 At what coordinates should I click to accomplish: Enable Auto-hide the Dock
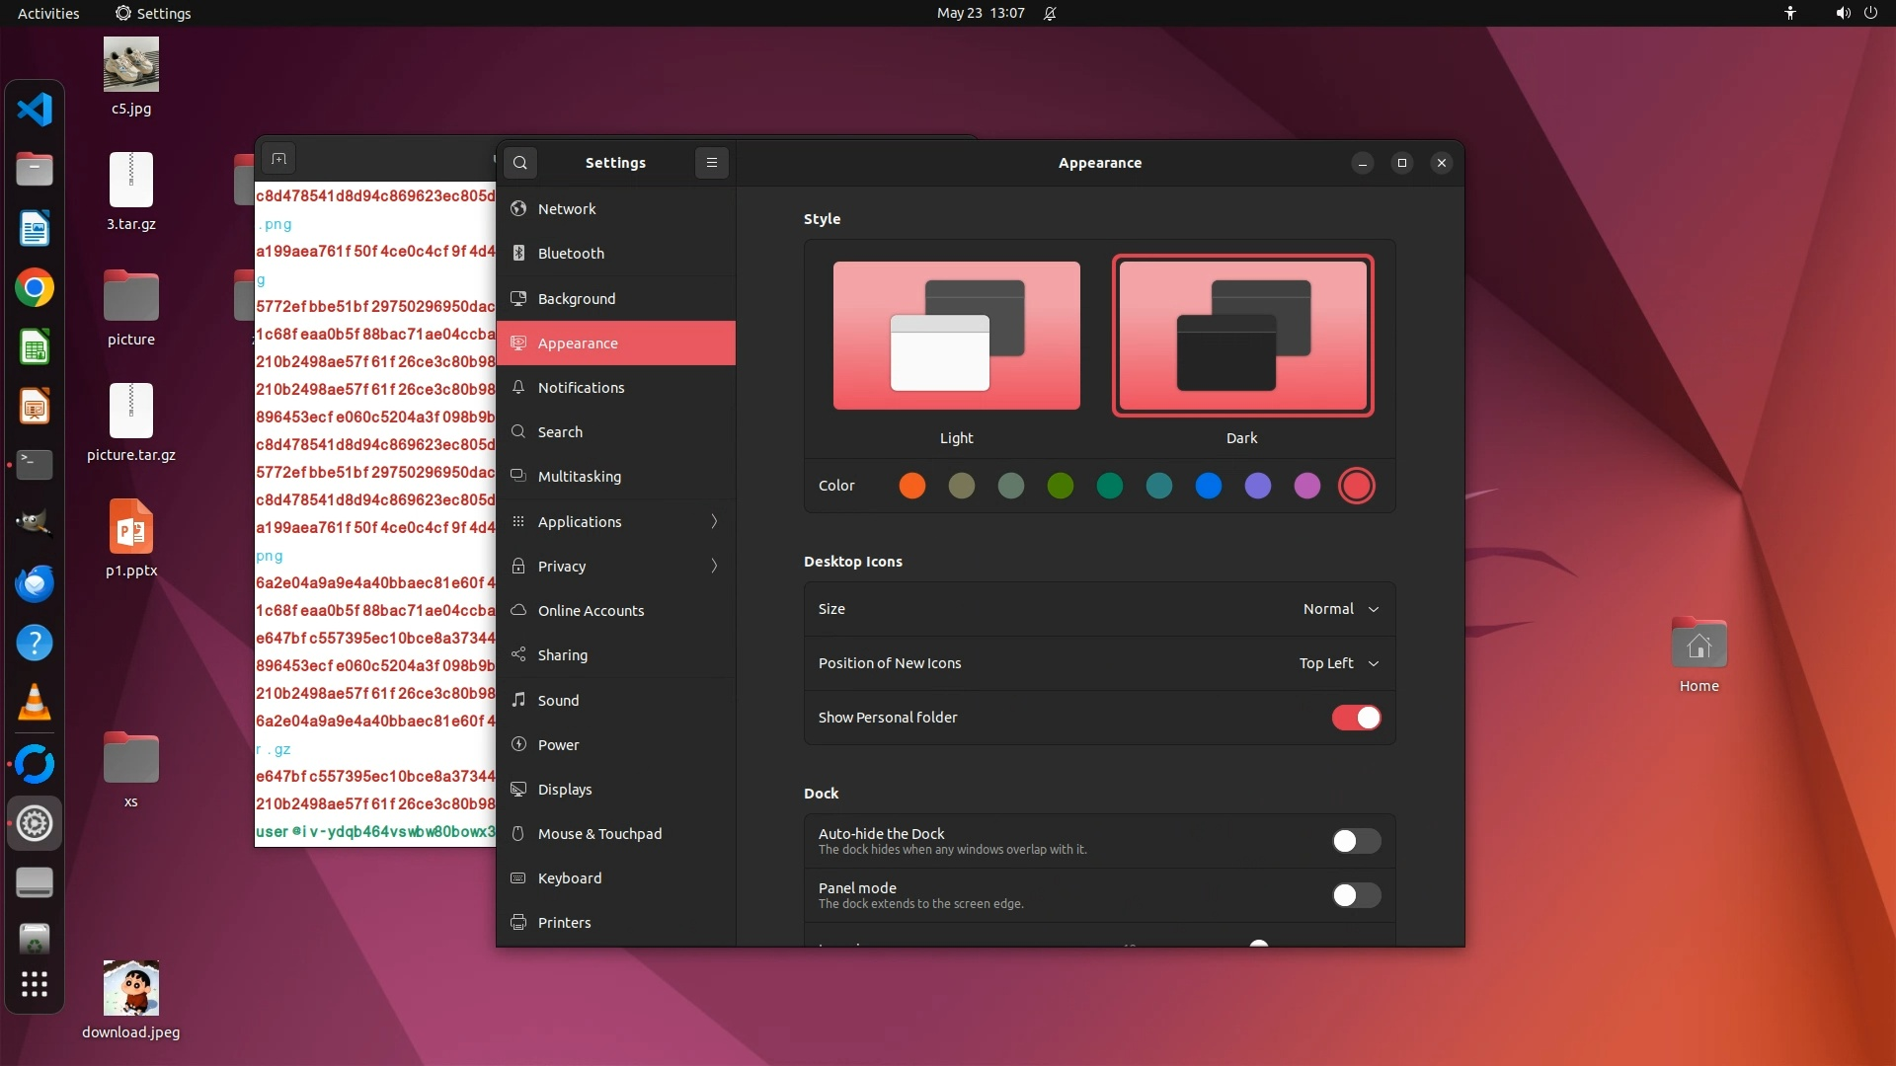(1356, 841)
